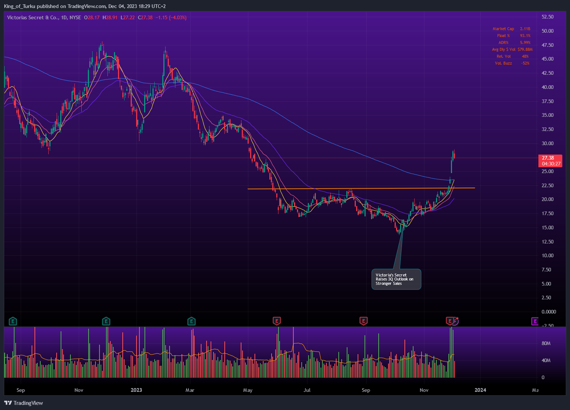The width and height of the screenshot is (570, 410).
Task: Open the red earnings marker near June
Action: [277, 321]
